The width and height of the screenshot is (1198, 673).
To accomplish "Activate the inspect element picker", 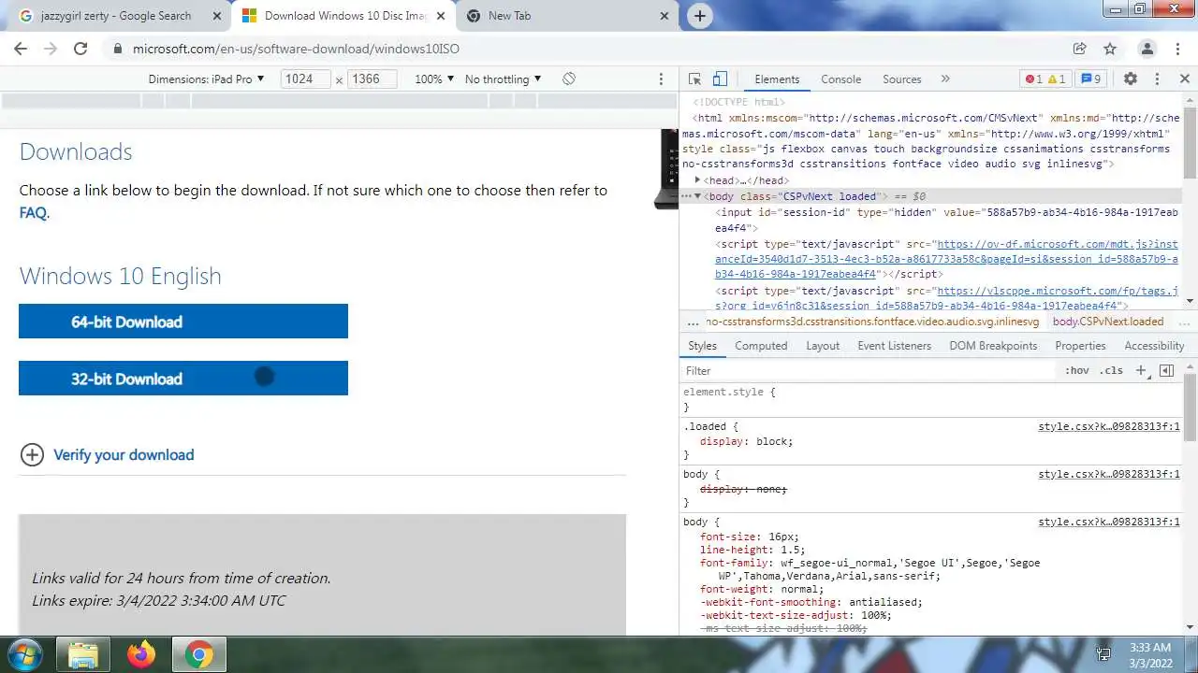I will point(694,79).
